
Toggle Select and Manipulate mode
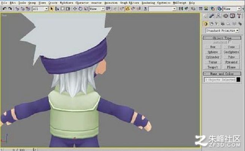click(x=115, y=9)
